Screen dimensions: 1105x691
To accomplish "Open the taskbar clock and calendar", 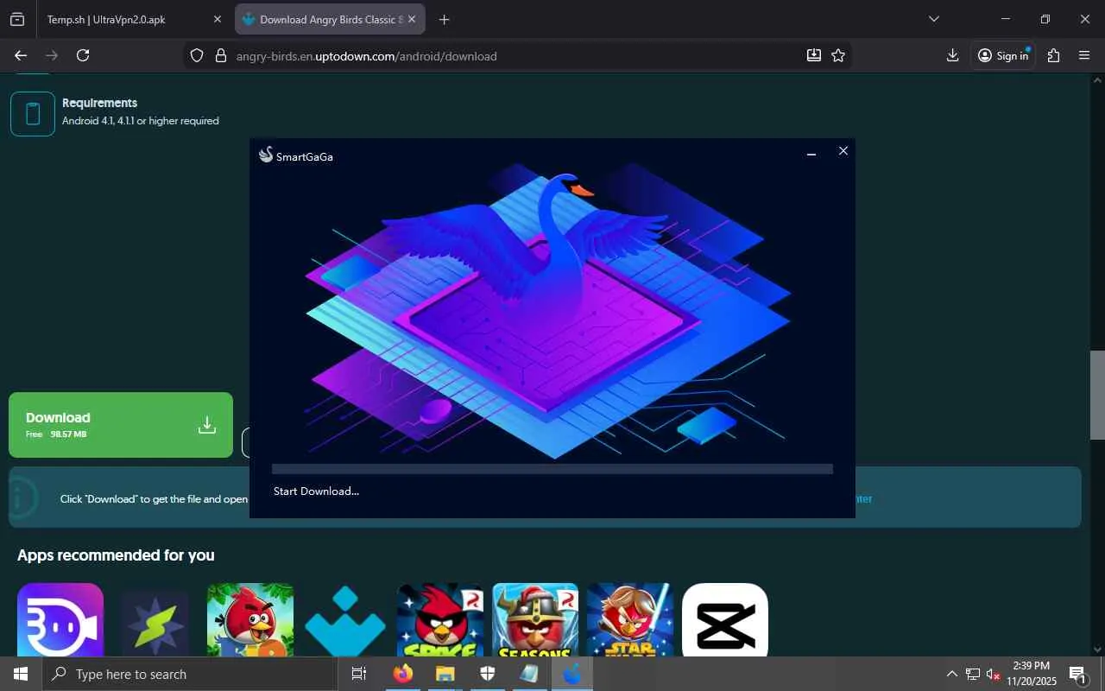I will click(x=1031, y=674).
